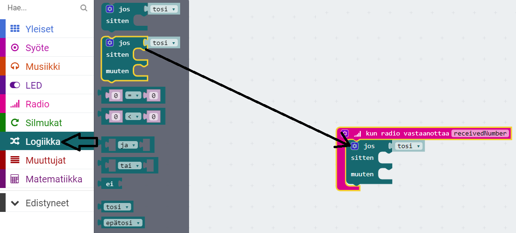Click the LED category toggle icon
This screenshot has width=516, height=233.
coord(15,85)
